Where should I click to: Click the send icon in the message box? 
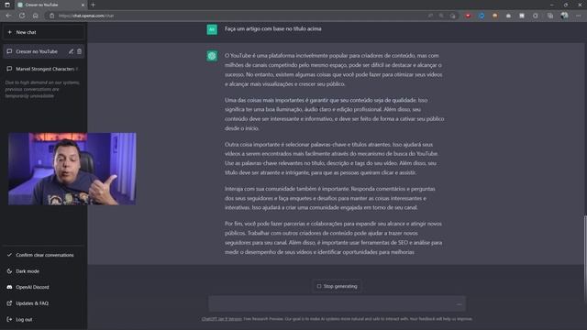[459, 303]
